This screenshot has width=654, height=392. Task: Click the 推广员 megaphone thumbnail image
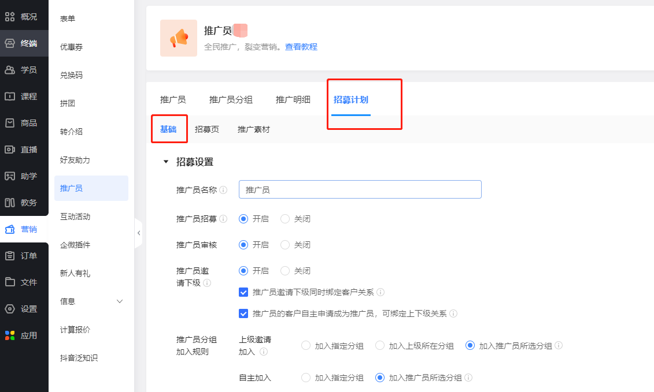[179, 38]
